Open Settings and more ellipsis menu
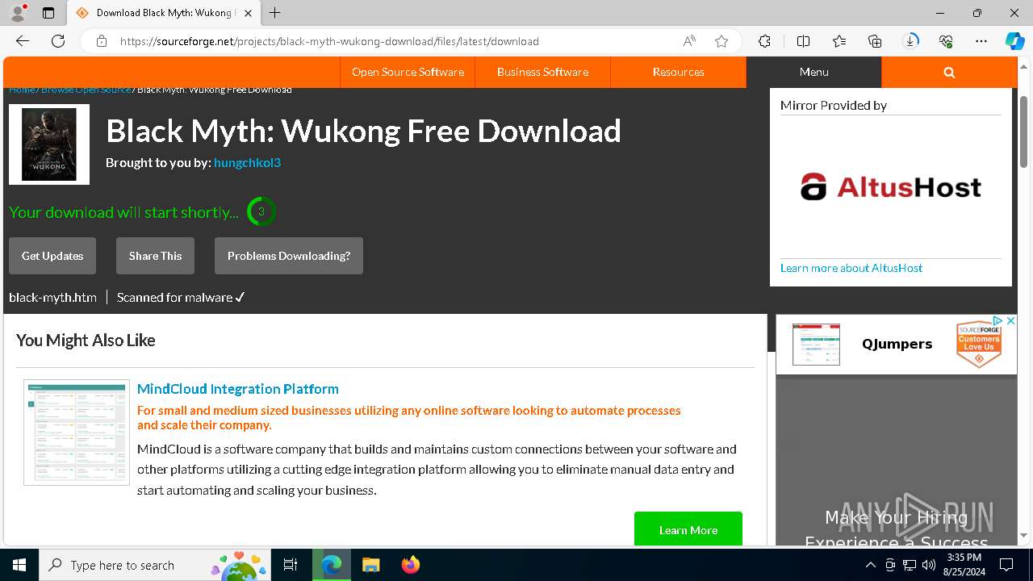The width and height of the screenshot is (1033, 581). [981, 41]
